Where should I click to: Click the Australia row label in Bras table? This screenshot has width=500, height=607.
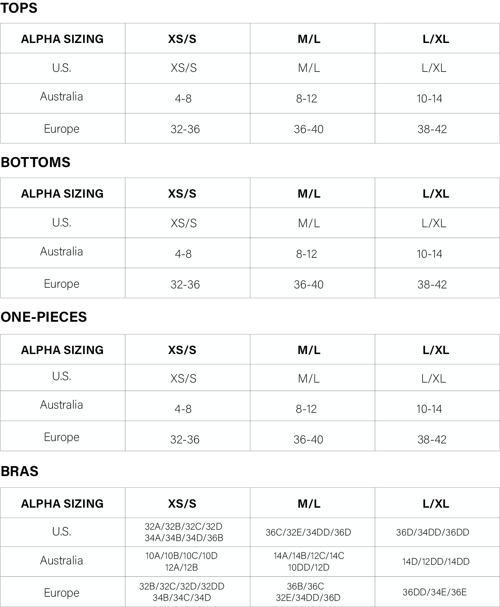(x=62, y=561)
